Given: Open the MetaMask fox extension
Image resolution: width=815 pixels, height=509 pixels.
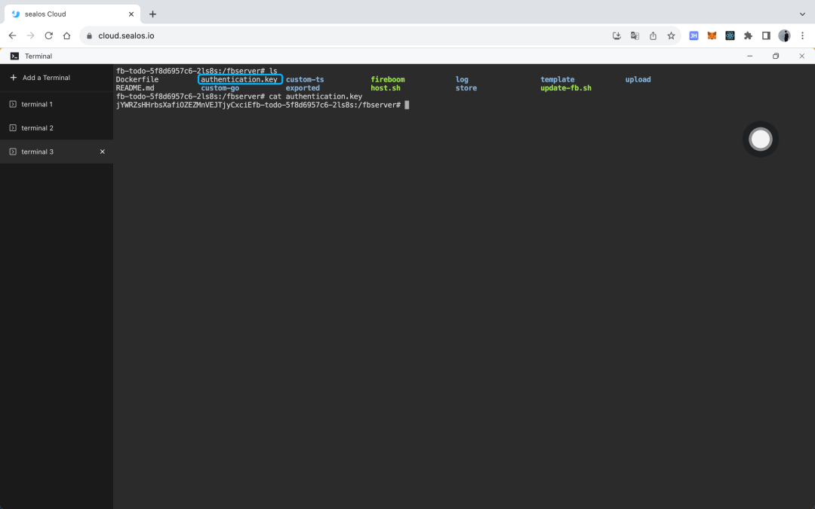Looking at the screenshot, I should pyautogui.click(x=712, y=36).
